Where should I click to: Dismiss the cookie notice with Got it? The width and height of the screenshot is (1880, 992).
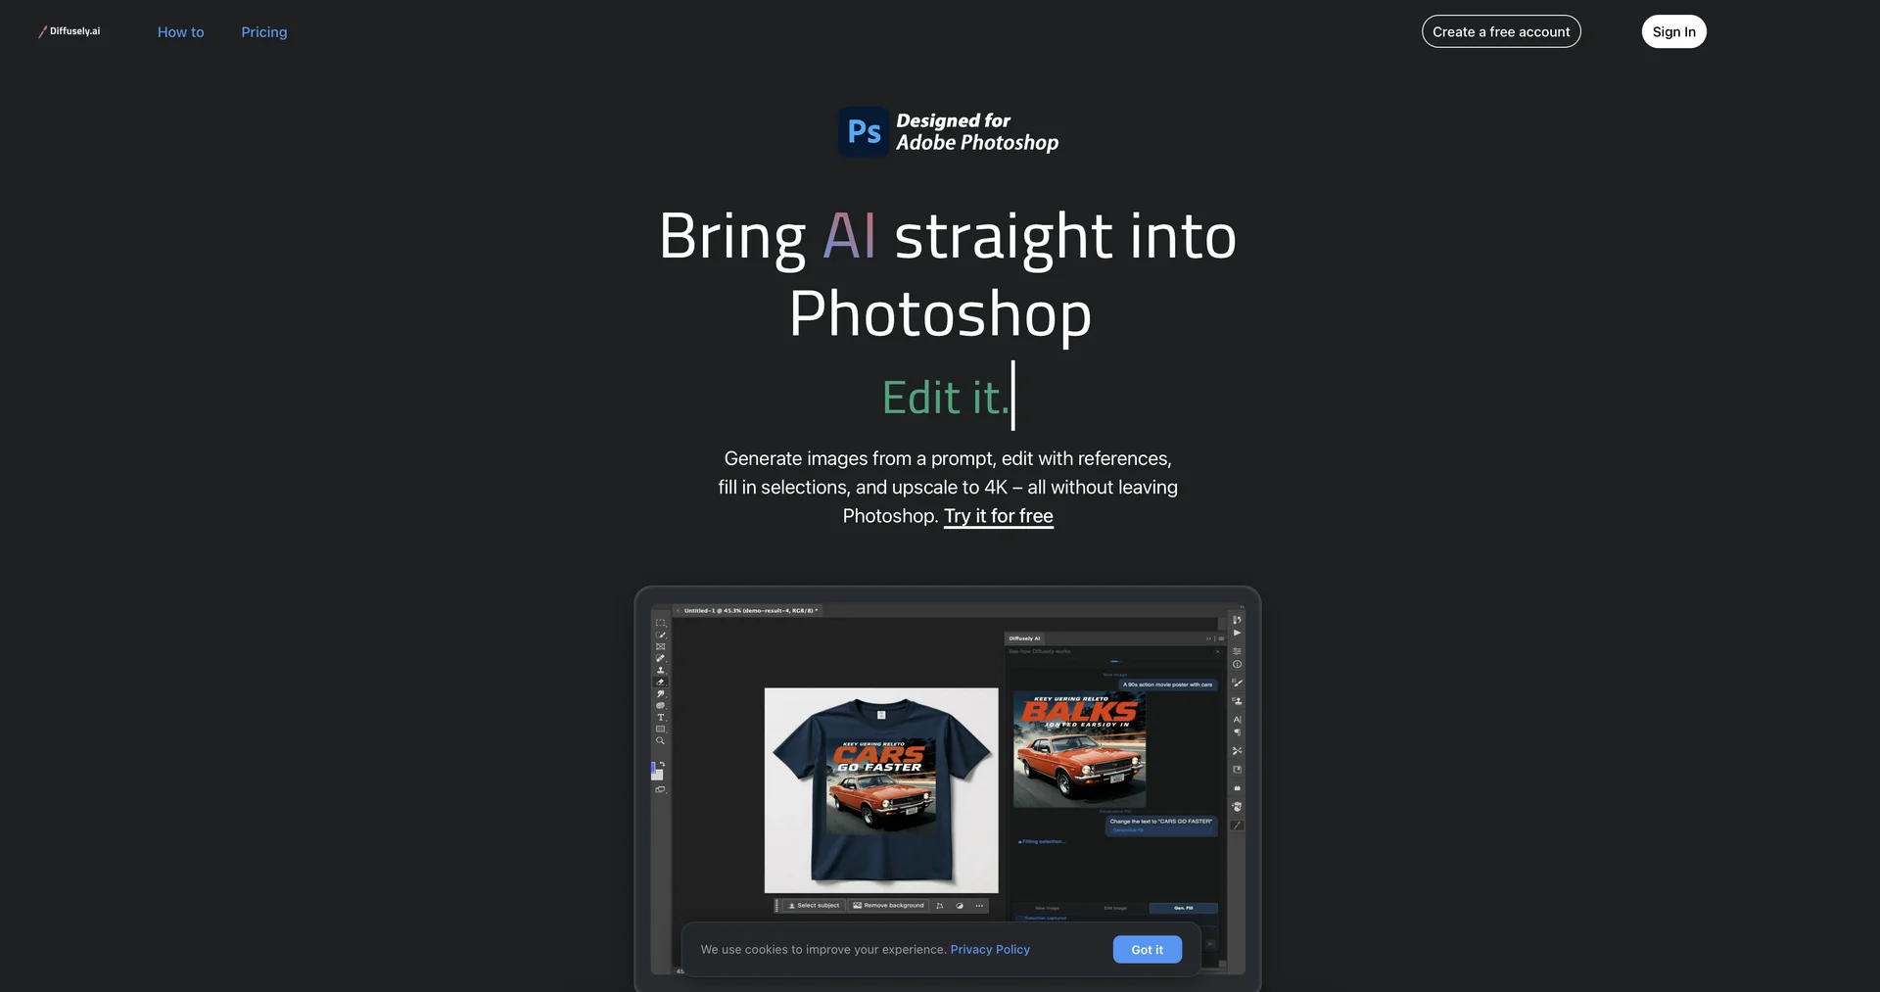pyautogui.click(x=1148, y=950)
